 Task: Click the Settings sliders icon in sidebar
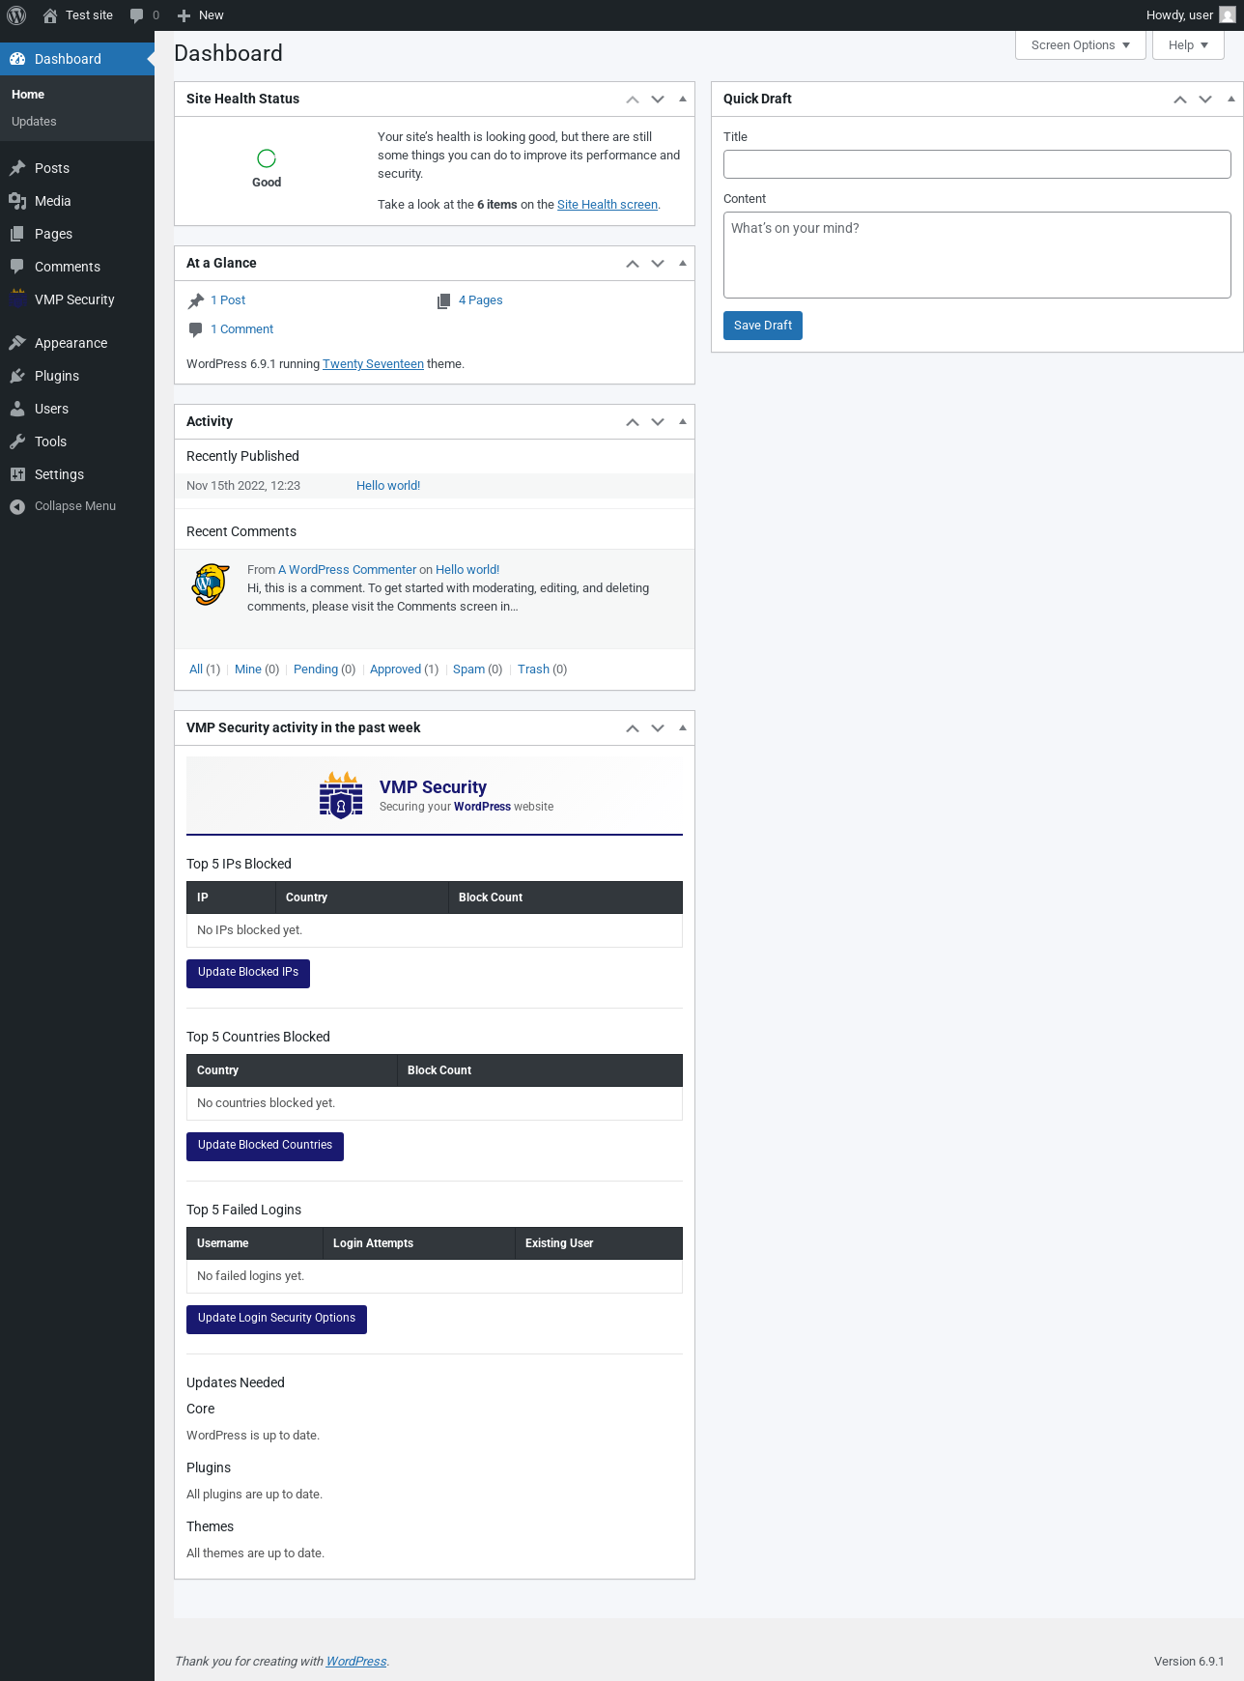tap(17, 474)
